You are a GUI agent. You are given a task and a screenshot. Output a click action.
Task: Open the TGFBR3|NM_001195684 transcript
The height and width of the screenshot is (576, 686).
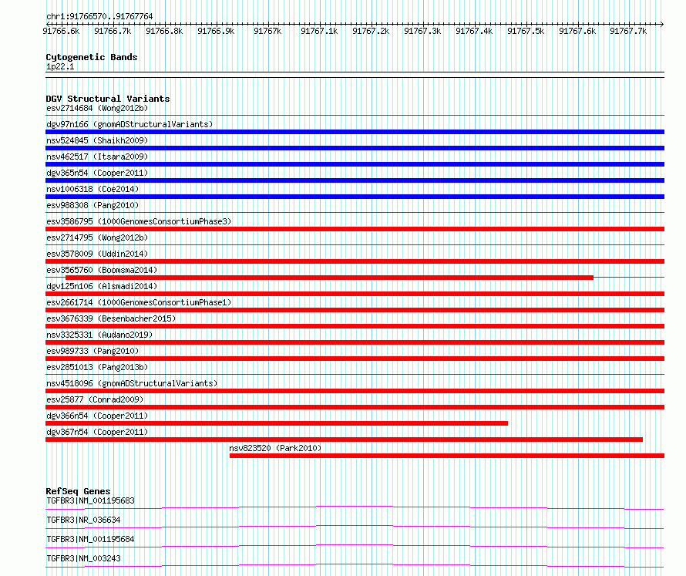pyautogui.click(x=90, y=539)
